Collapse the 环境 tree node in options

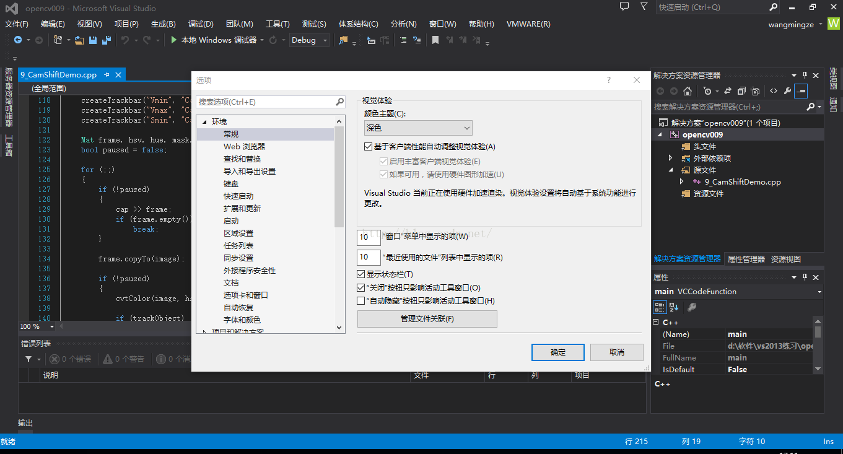pos(204,122)
